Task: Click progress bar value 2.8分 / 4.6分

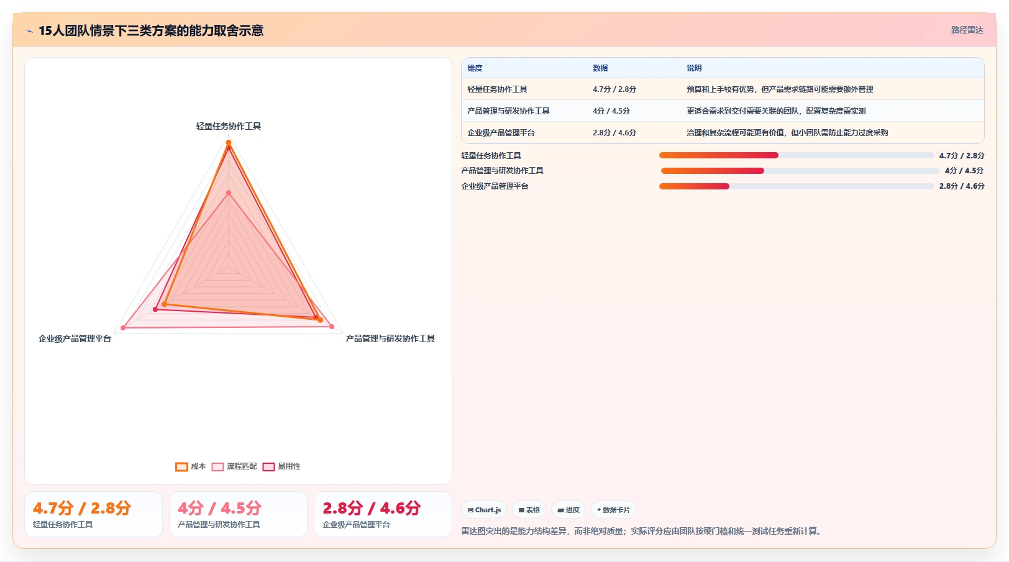Action: (x=962, y=186)
